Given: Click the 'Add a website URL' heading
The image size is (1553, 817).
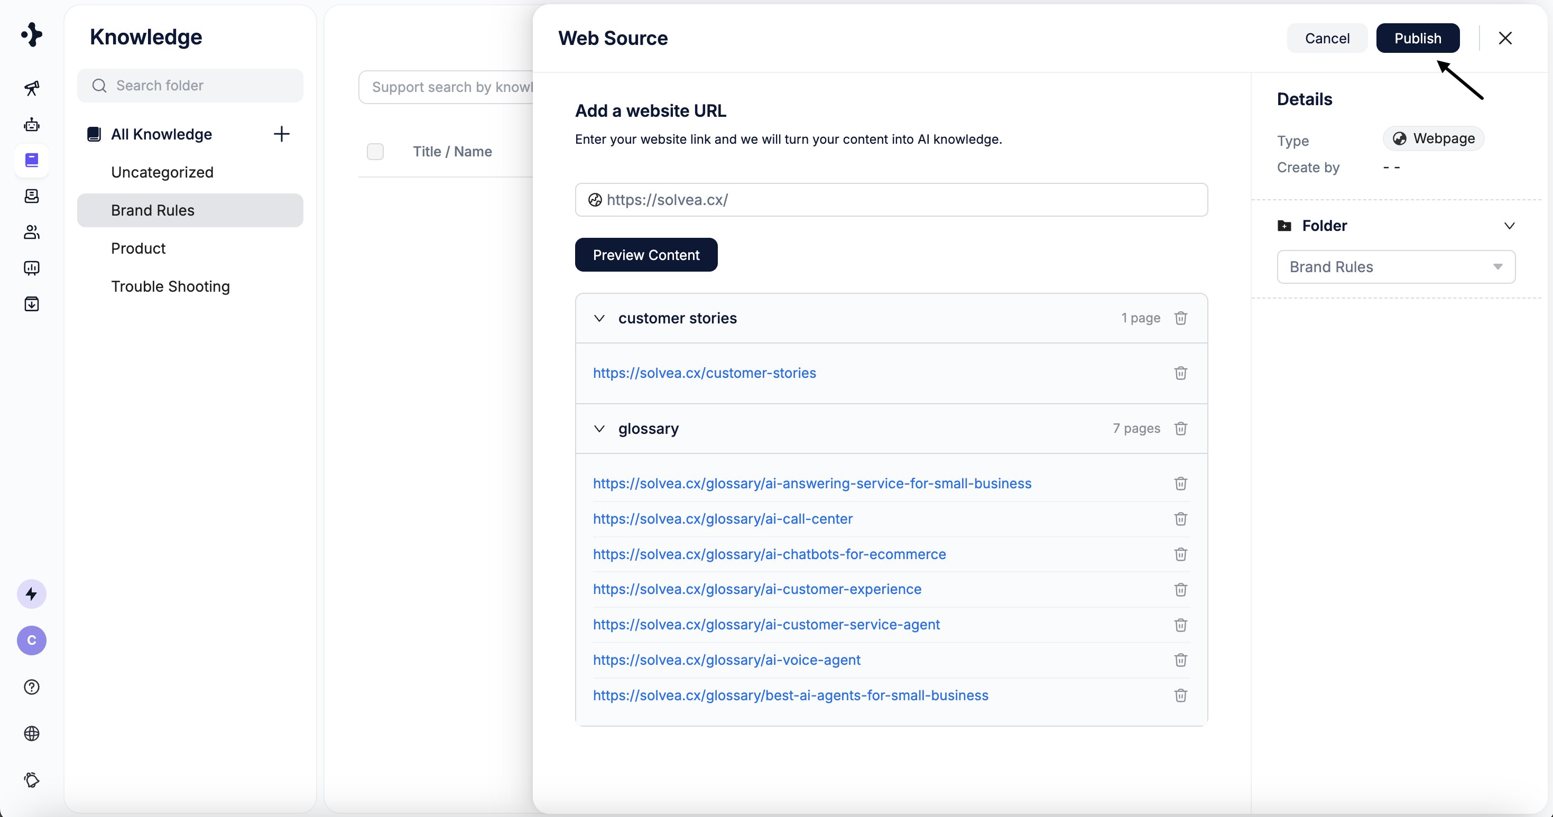Looking at the screenshot, I should point(651,111).
